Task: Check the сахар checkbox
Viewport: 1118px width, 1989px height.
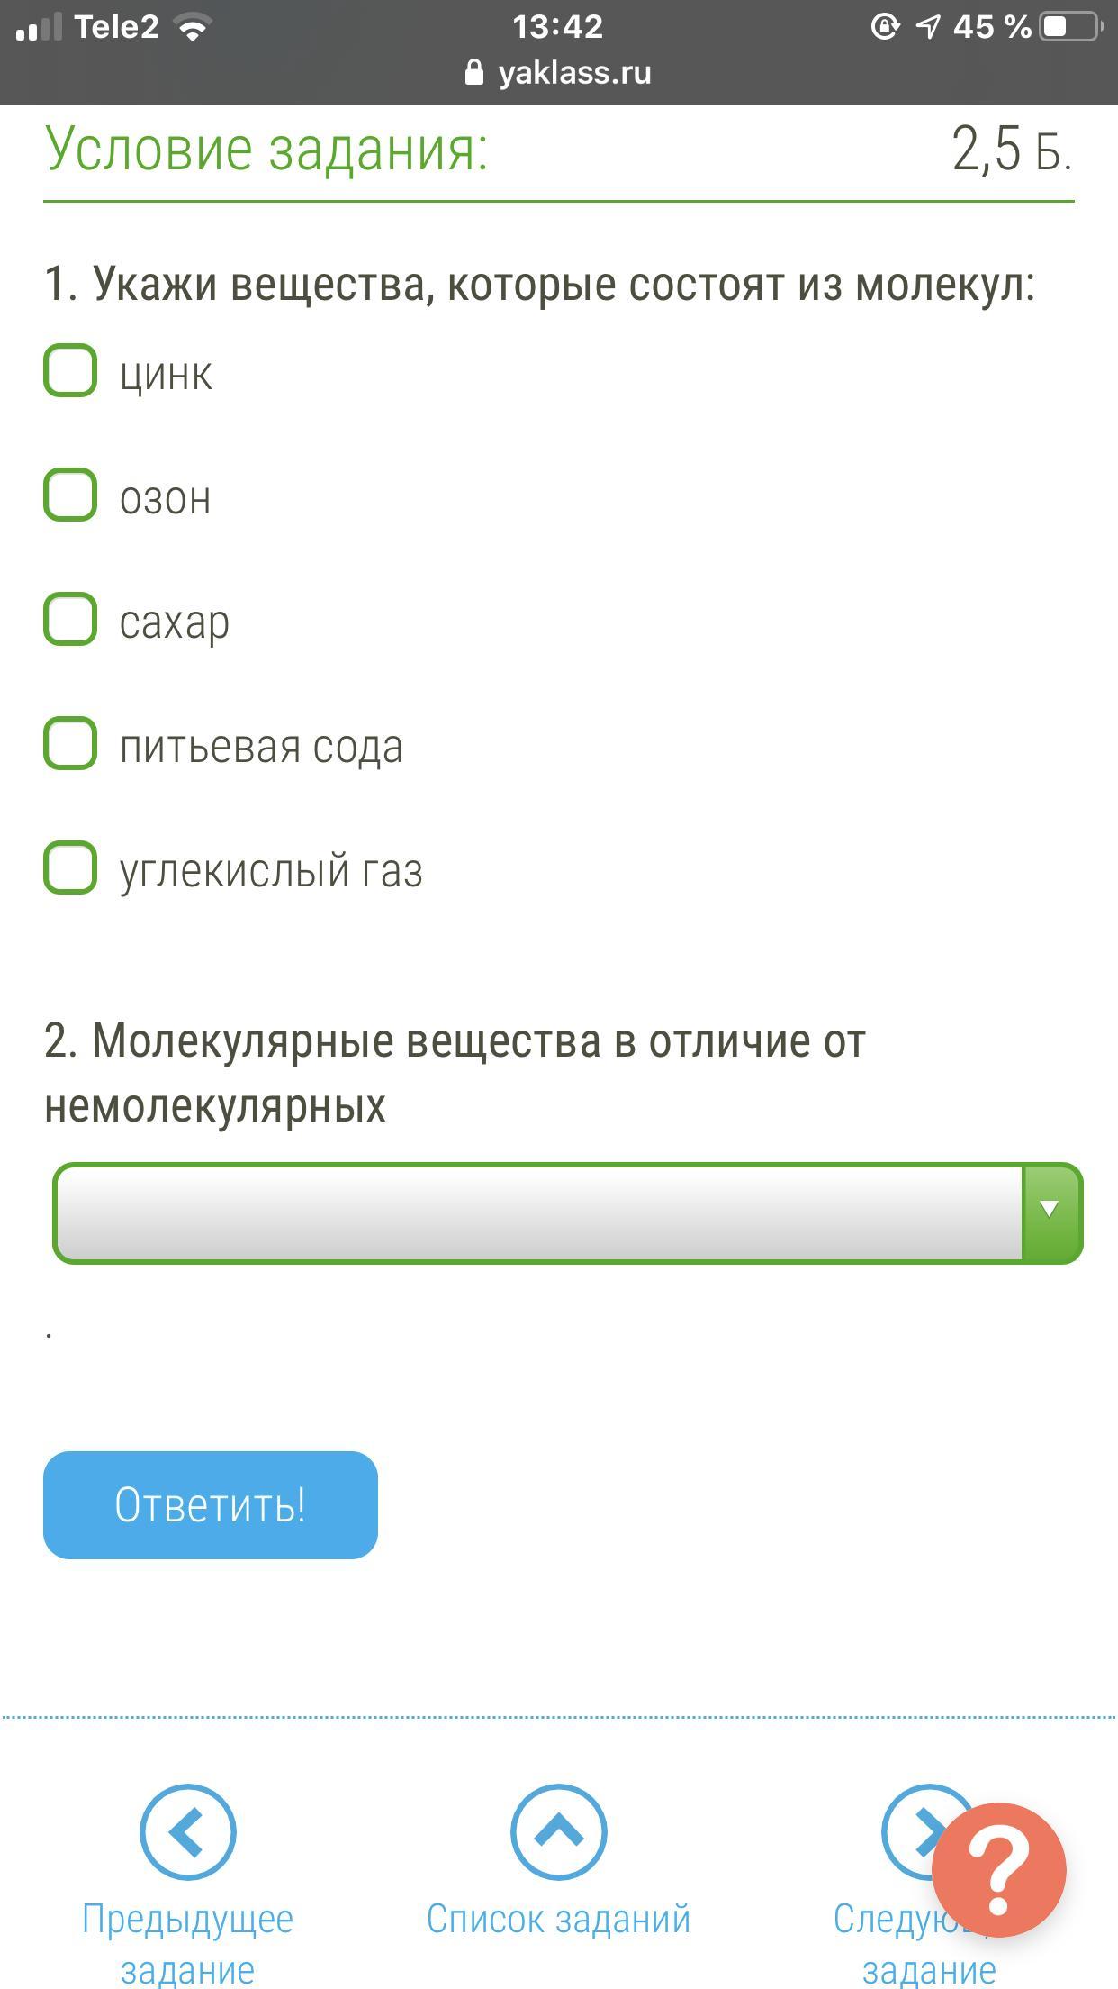Action: coord(70,619)
